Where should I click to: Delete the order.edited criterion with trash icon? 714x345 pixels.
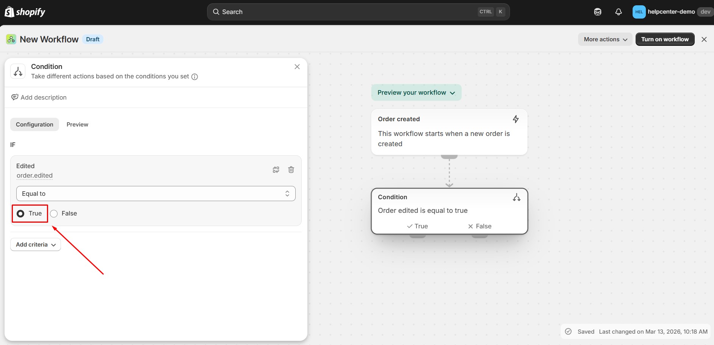pyautogui.click(x=291, y=170)
